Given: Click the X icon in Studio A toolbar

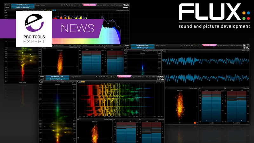Looking at the screenshot, I should [x=62, y=5].
